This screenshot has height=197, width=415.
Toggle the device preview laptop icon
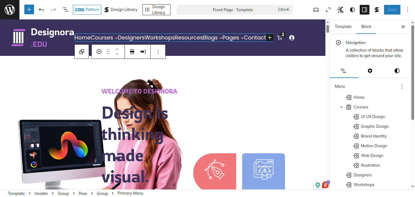point(316,10)
